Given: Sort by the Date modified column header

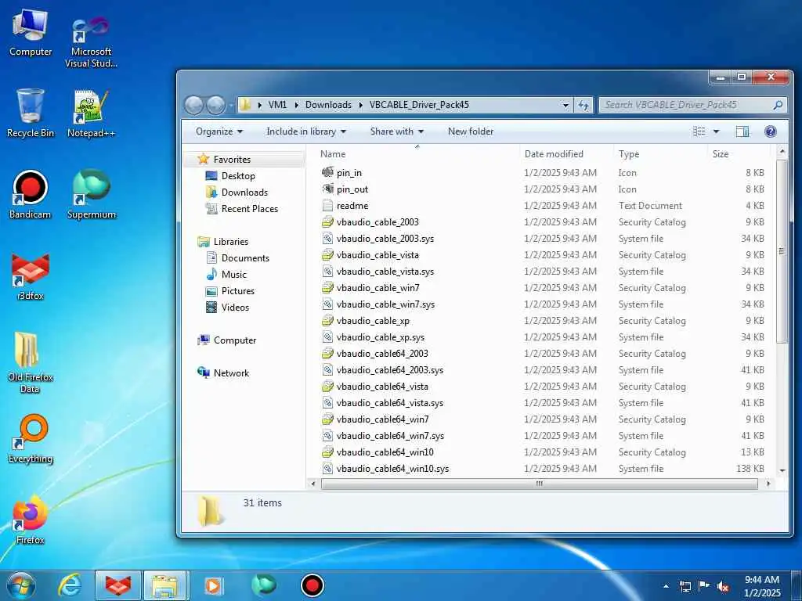Looking at the screenshot, I should [x=566, y=154].
